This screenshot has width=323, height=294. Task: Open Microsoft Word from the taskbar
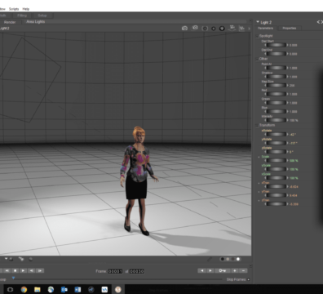click(x=77, y=289)
